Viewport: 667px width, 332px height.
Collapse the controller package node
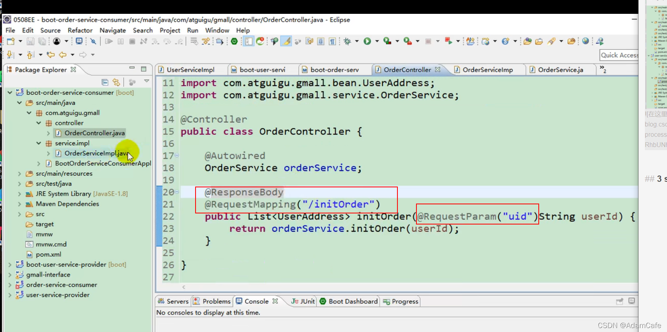pyautogui.click(x=38, y=123)
